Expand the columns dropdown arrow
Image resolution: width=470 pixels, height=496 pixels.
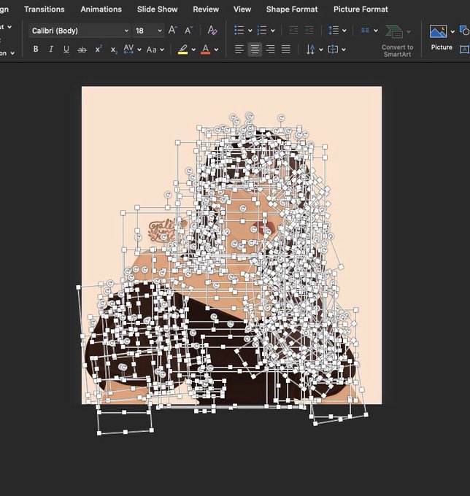(x=376, y=31)
